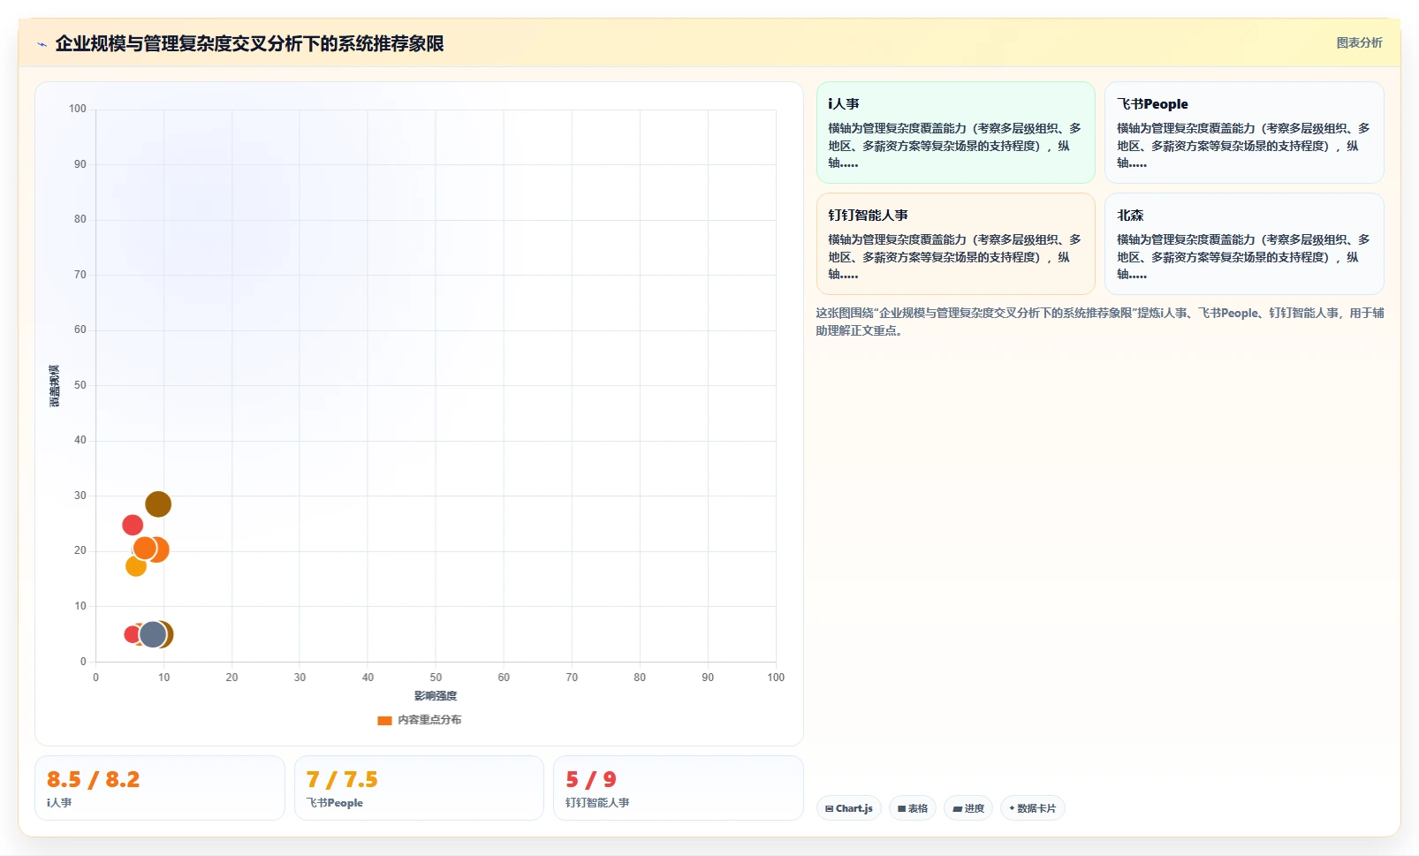Open the i人事 description card
The height and width of the screenshot is (856, 1419).
coord(955,133)
